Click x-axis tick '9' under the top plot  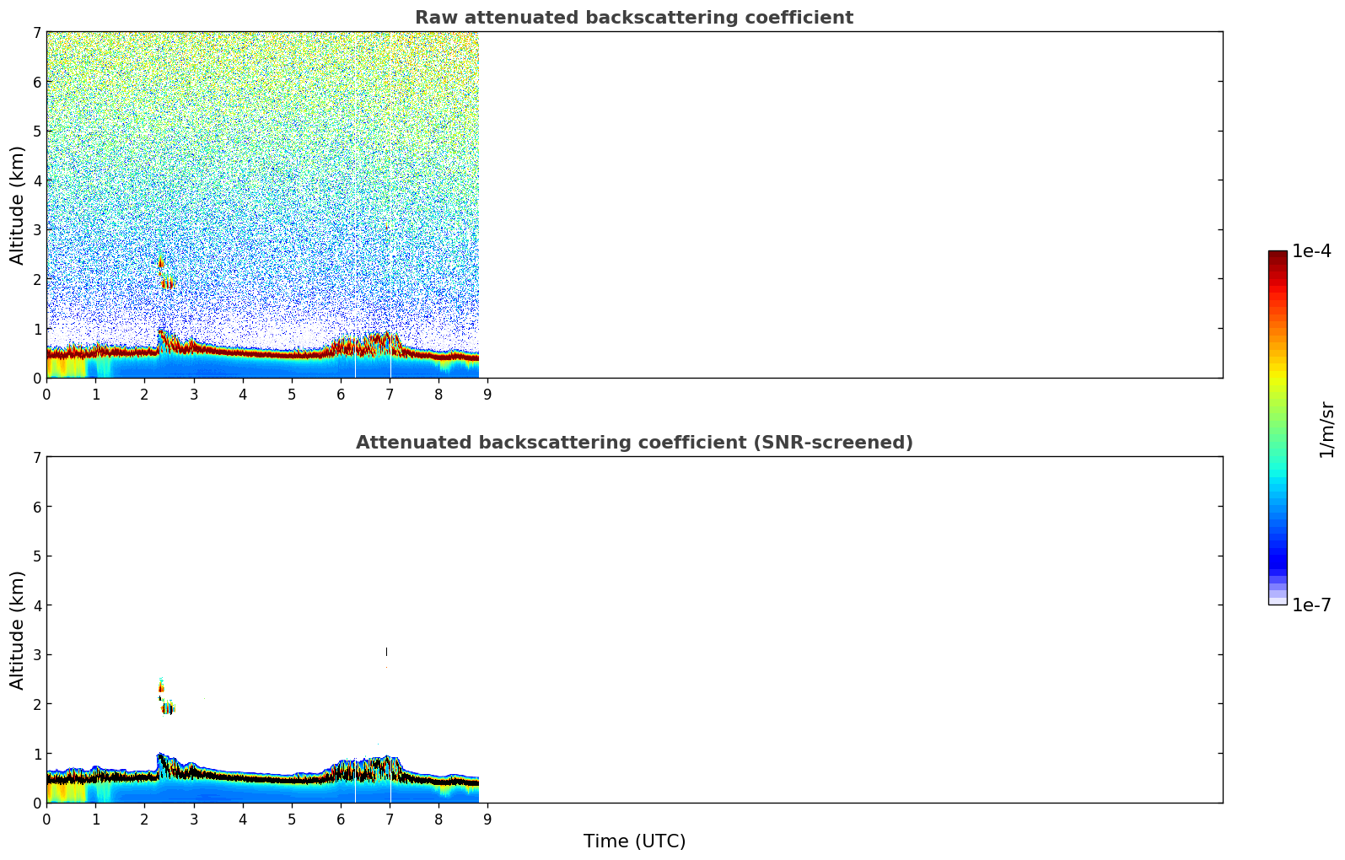click(487, 394)
